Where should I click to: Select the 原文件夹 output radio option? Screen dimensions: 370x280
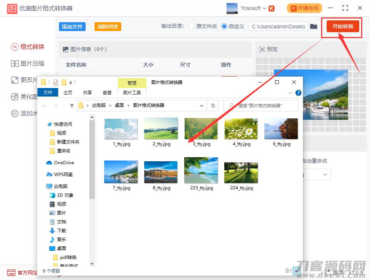click(x=192, y=26)
